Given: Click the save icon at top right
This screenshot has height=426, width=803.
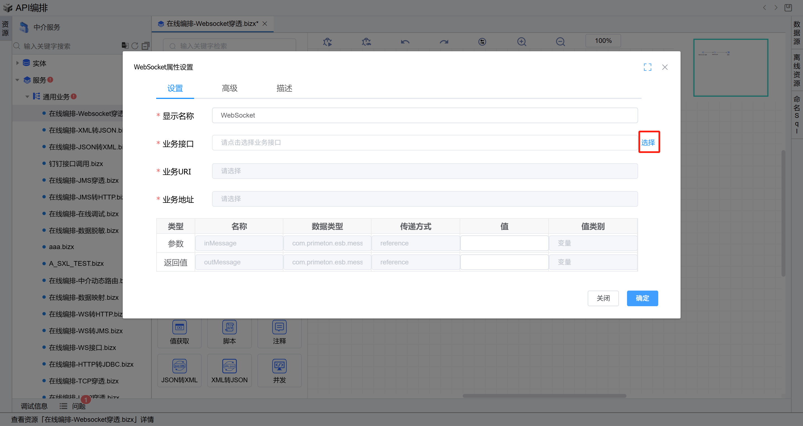Looking at the screenshot, I should (x=788, y=8).
